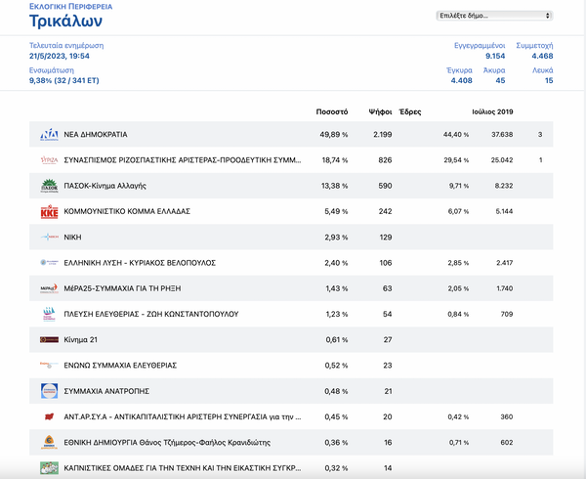Click the ΣΥΡΙΖΑ party logo

tap(49, 160)
